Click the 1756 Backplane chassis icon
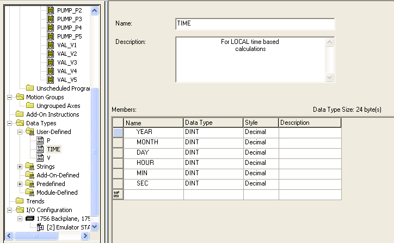 click(x=30, y=219)
